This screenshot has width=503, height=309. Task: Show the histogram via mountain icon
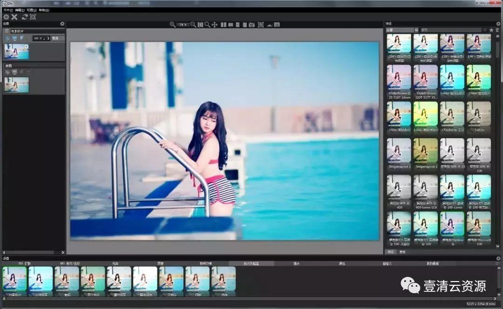(x=270, y=25)
